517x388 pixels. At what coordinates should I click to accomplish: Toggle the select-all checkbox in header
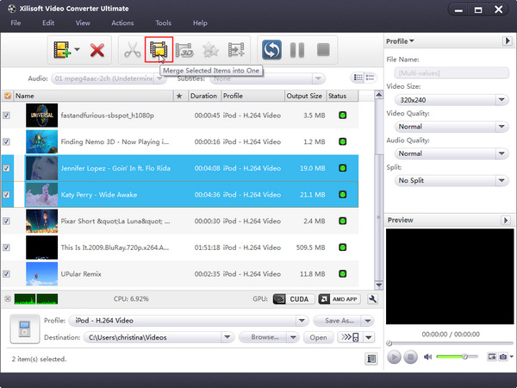[8, 96]
